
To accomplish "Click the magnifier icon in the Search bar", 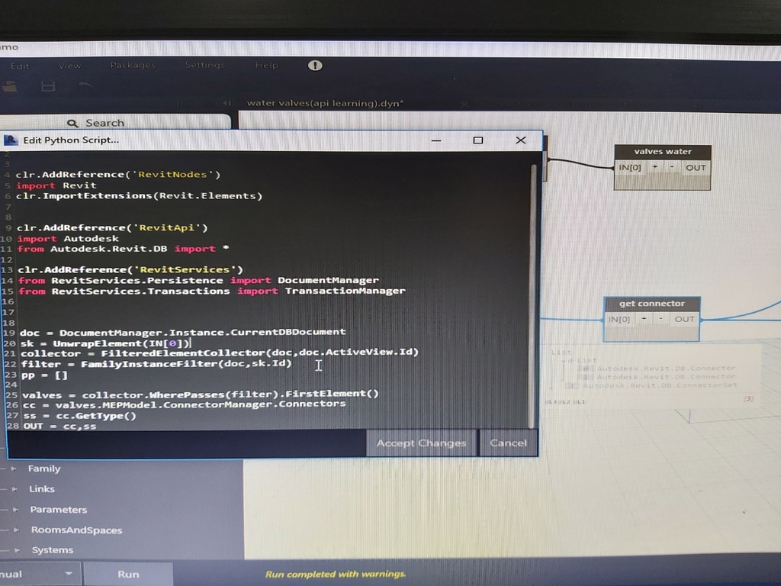I will point(72,123).
